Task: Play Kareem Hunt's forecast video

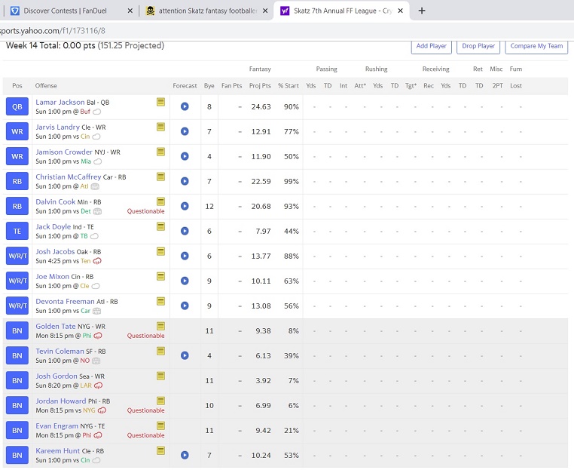Action: coord(185,456)
